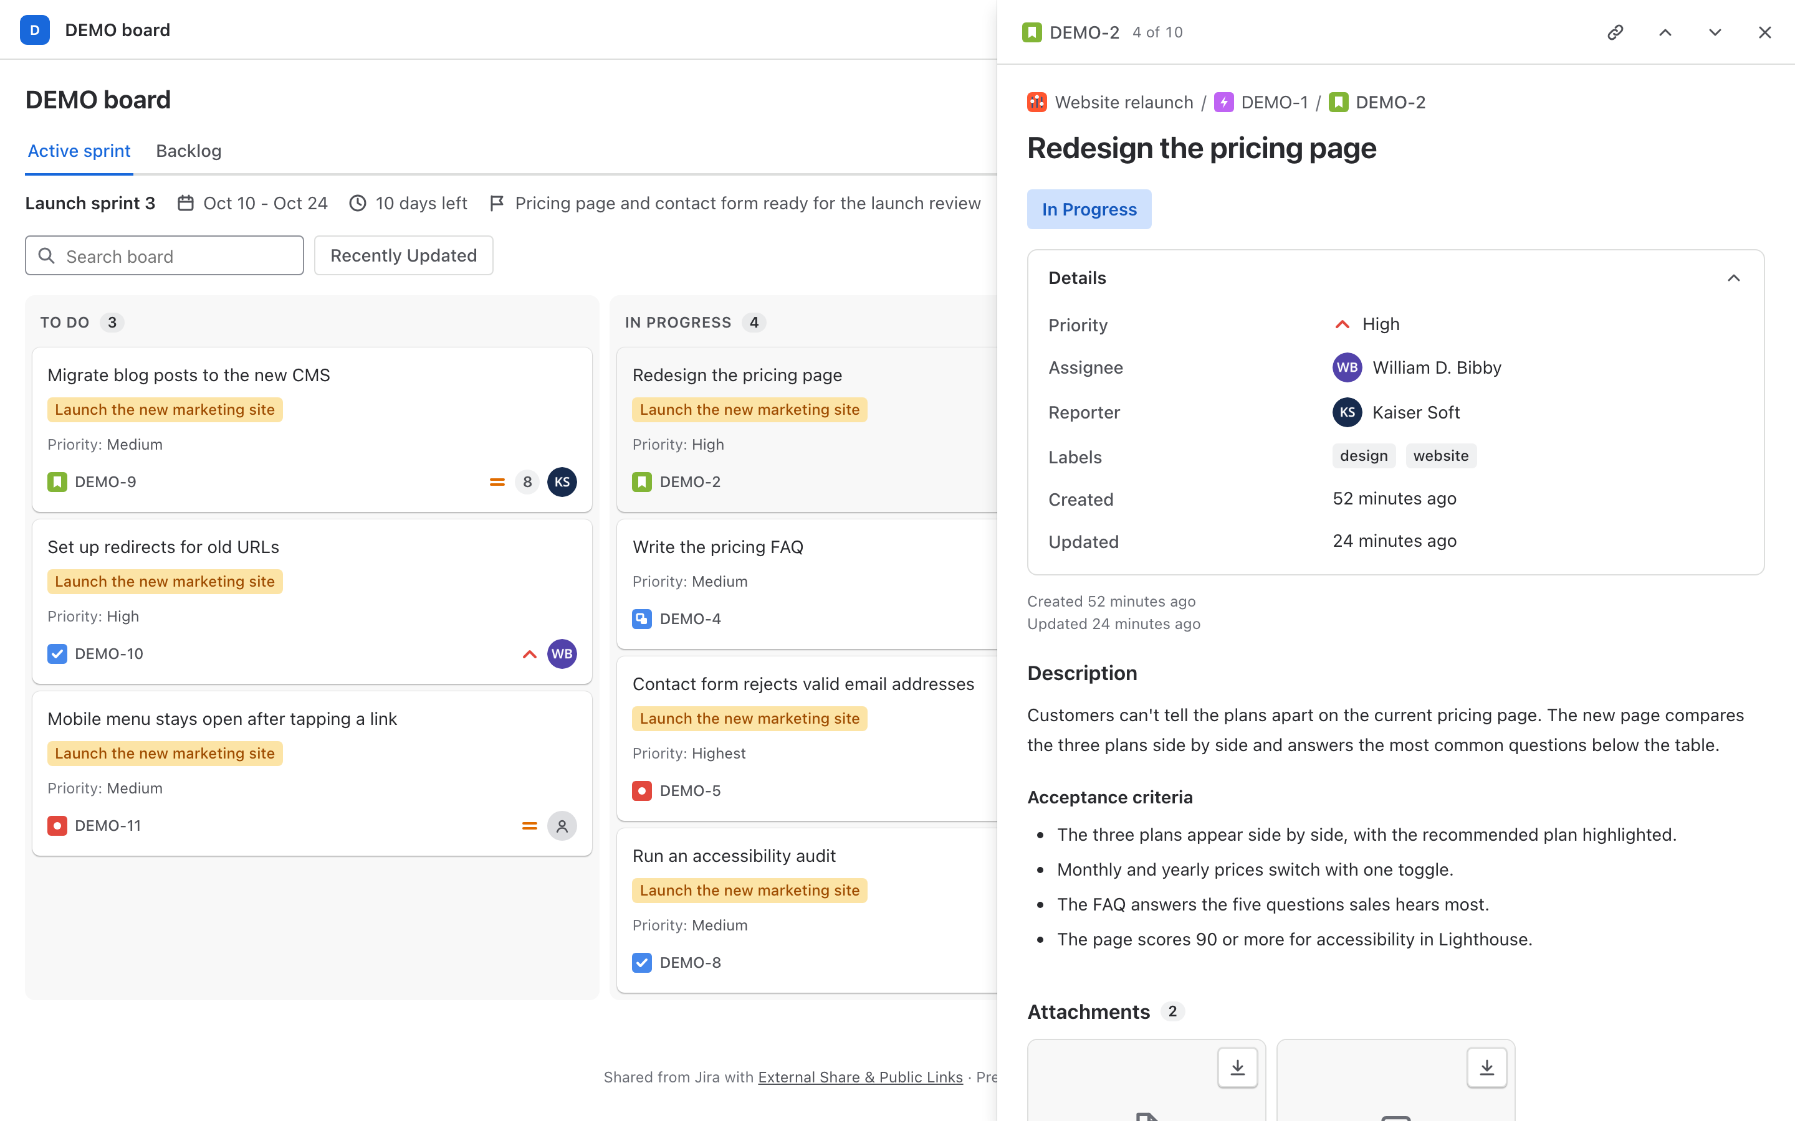Download the first attachment
Screen dimensions: 1795x1121
click(x=1237, y=1067)
